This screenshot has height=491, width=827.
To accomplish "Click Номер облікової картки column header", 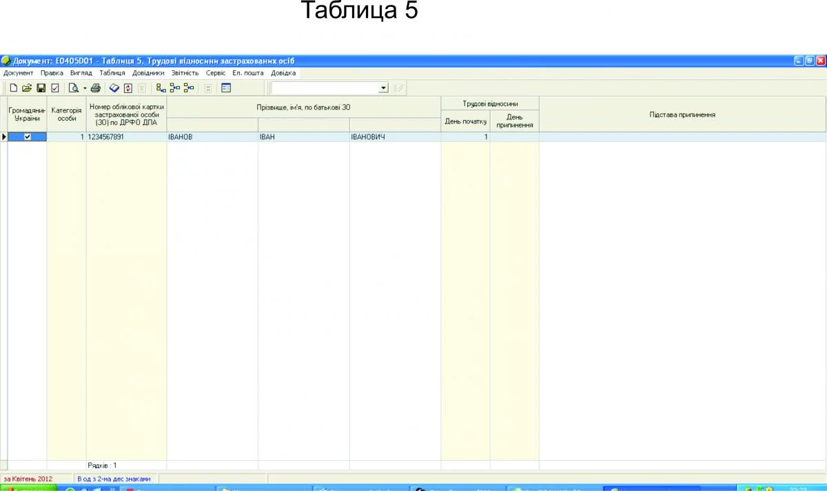I will point(127,114).
